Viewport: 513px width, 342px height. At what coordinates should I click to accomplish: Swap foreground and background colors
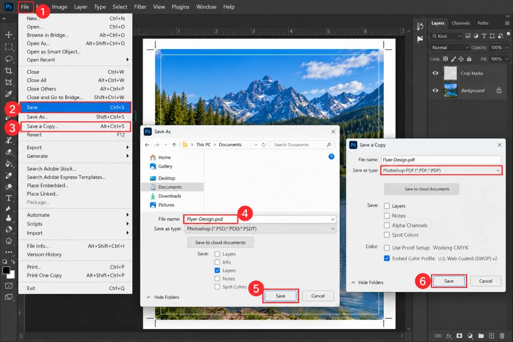coord(13,261)
